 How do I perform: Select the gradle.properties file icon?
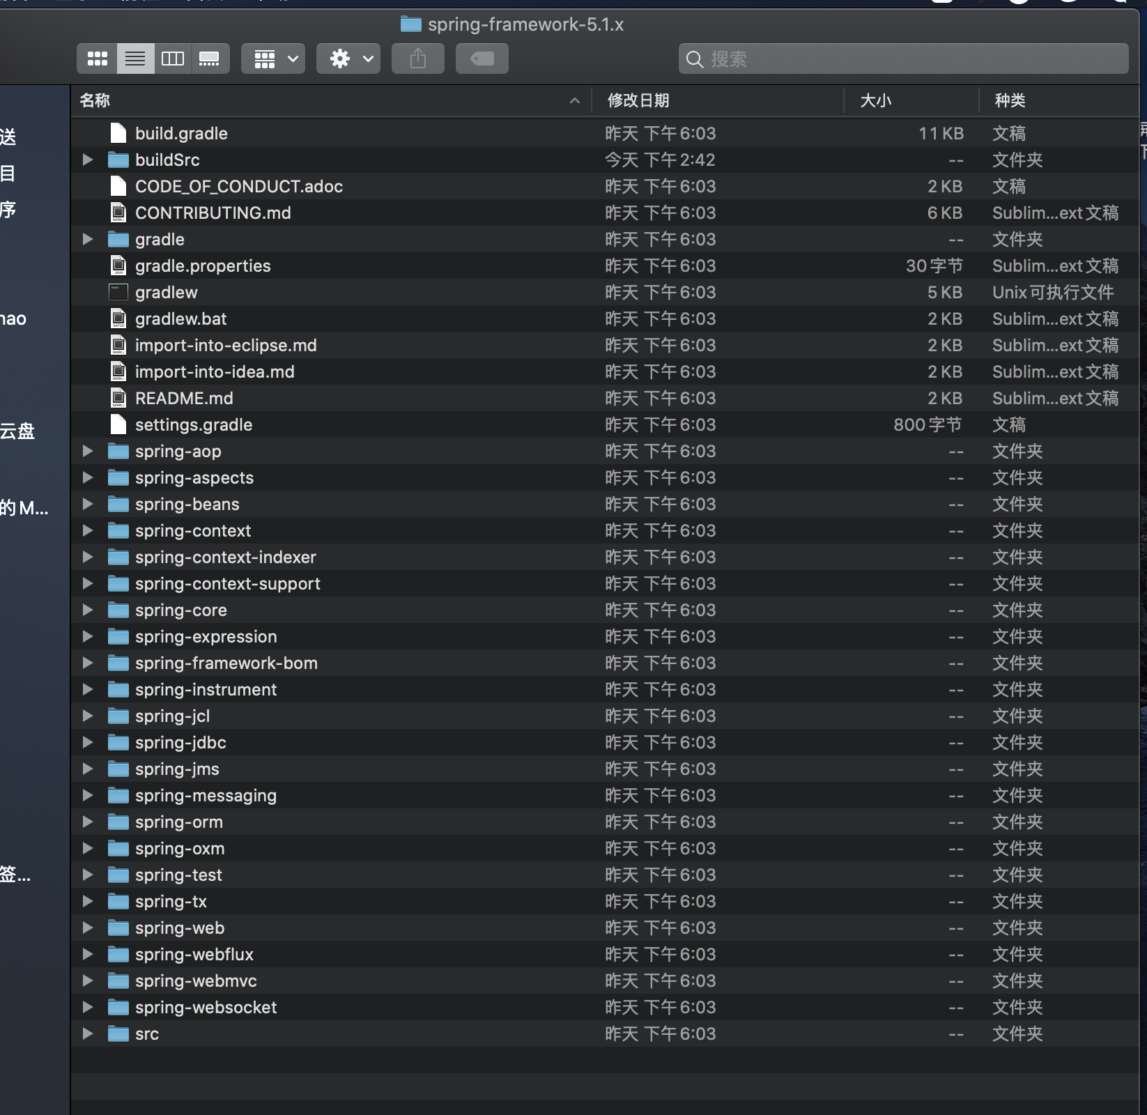point(118,266)
